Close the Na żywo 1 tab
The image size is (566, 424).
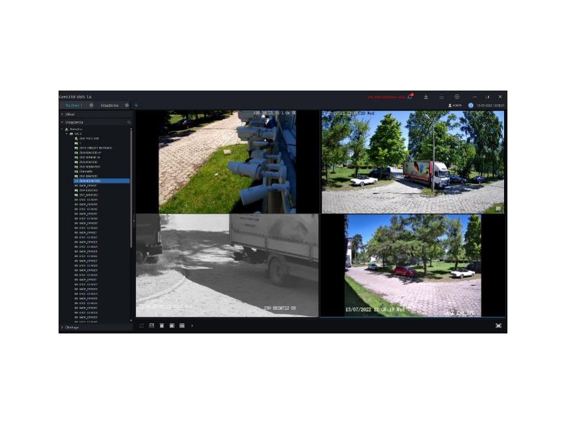click(91, 105)
